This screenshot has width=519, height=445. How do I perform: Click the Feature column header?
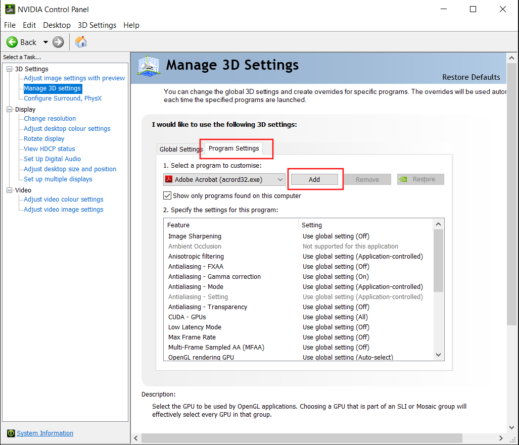tap(231, 225)
